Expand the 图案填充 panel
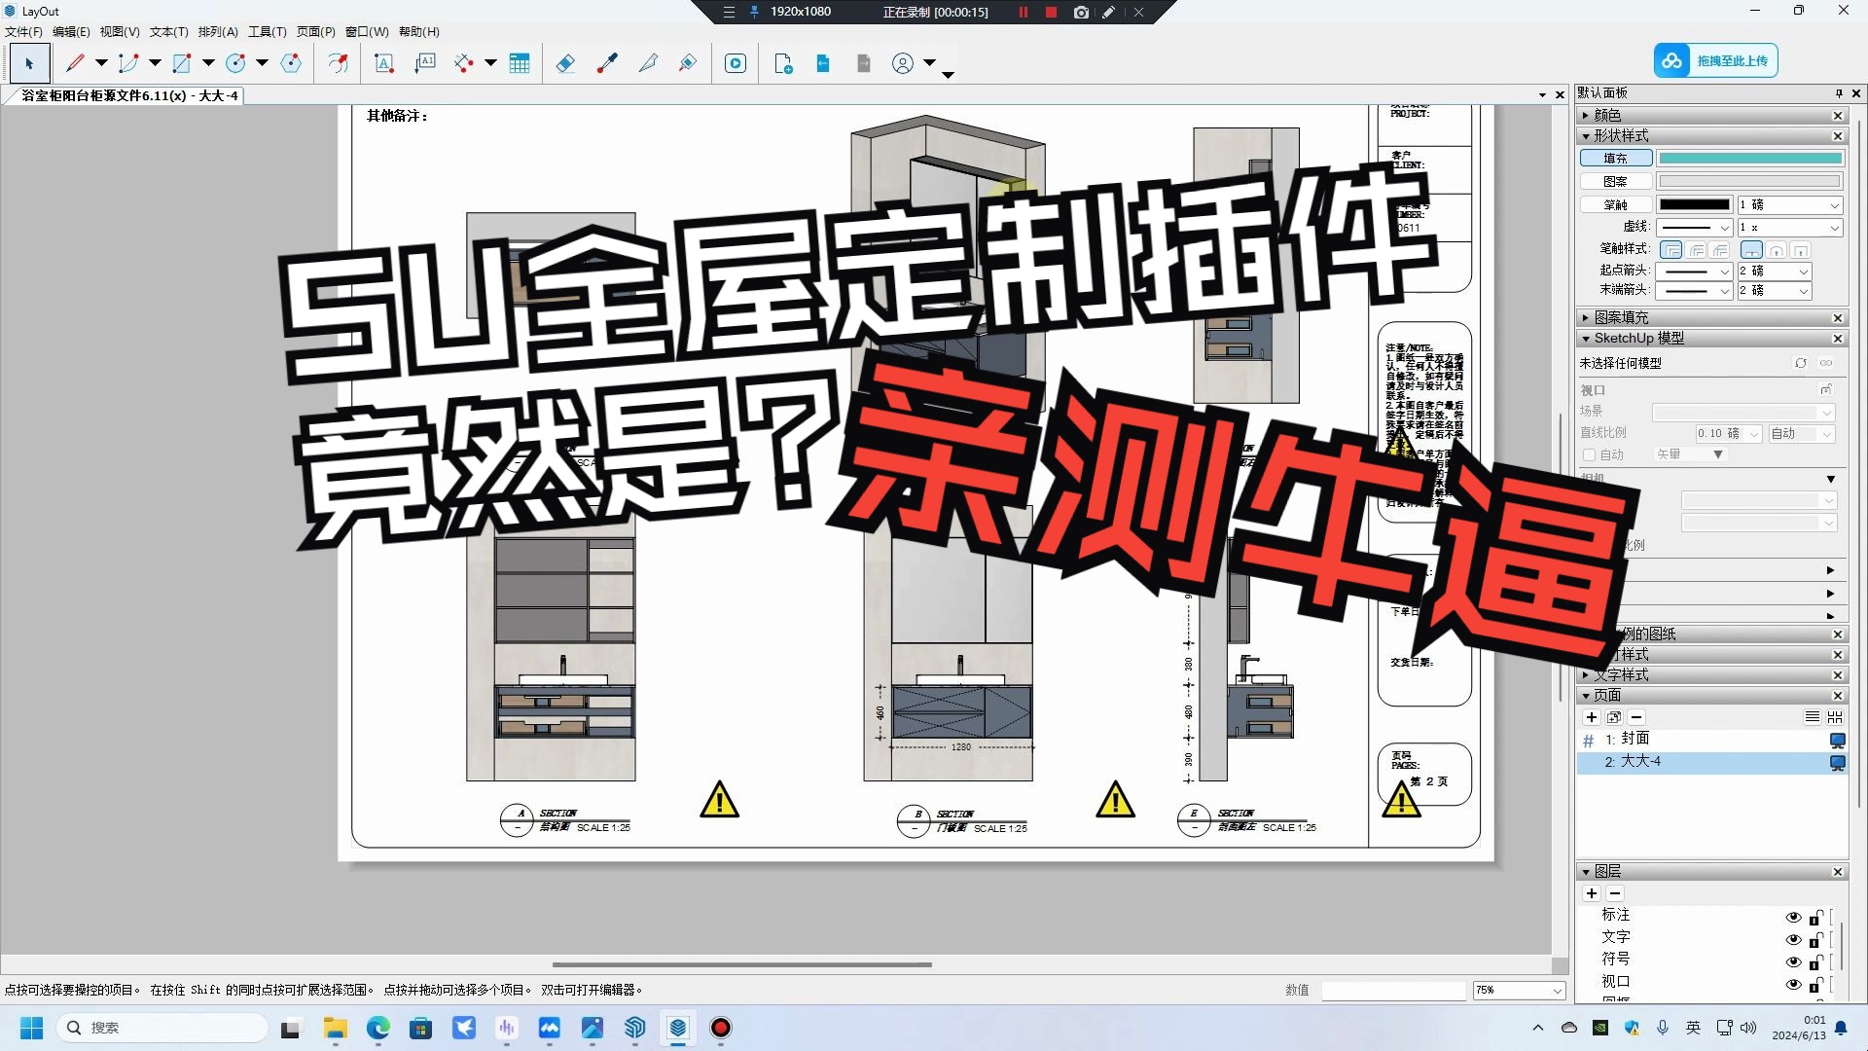Image resolution: width=1868 pixels, height=1051 pixels. click(1587, 318)
